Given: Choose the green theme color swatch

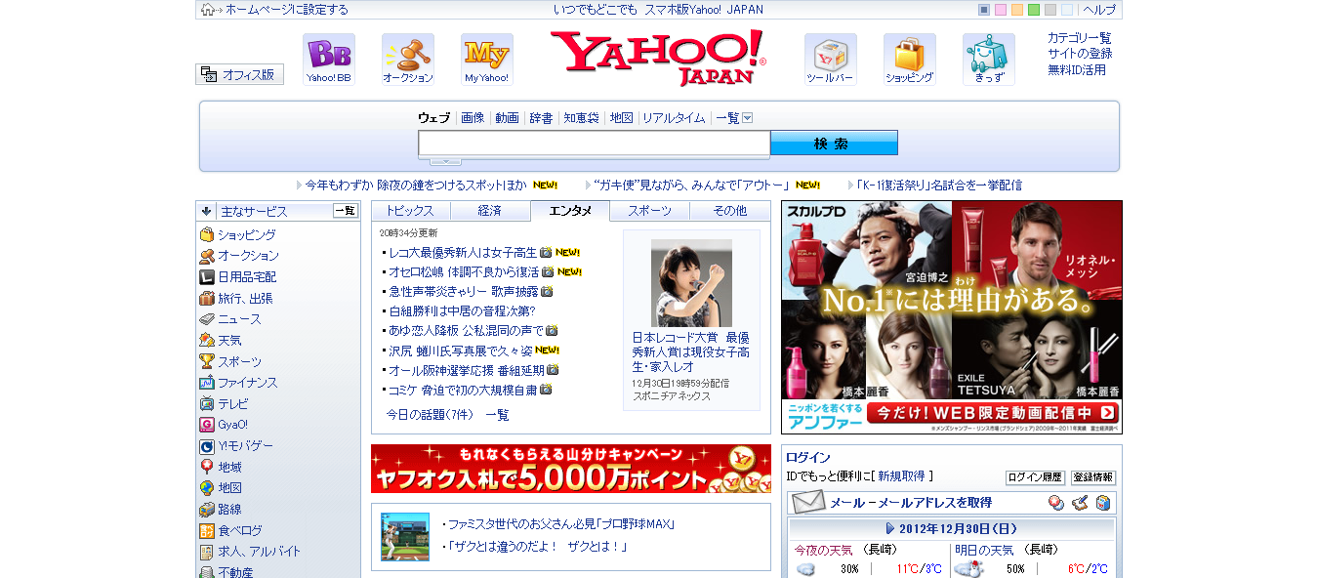Looking at the screenshot, I should [1034, 10].
